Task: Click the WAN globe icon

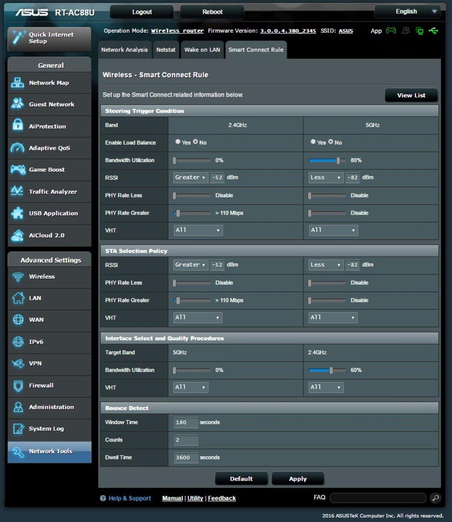Action: click(x=18, y=319)
